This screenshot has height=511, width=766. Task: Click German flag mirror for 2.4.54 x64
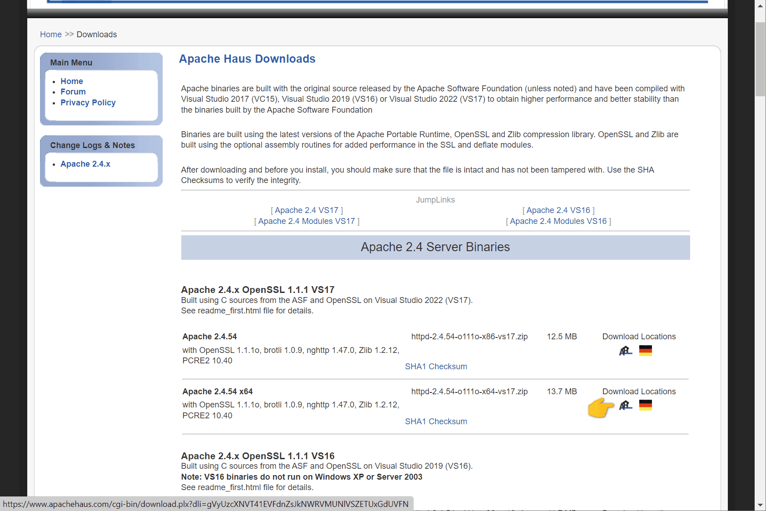click(646, 405)
